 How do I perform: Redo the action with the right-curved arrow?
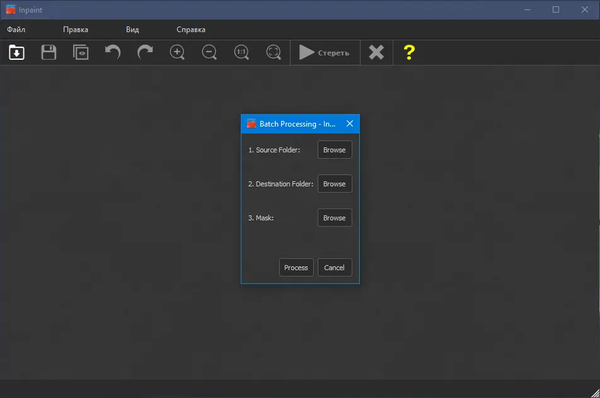point(145,52)
